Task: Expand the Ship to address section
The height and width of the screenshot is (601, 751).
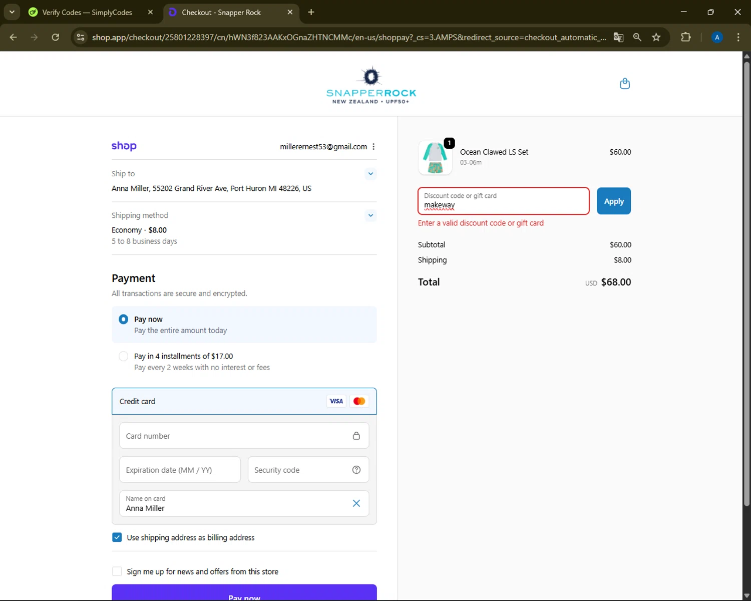Action: point(370,174)
